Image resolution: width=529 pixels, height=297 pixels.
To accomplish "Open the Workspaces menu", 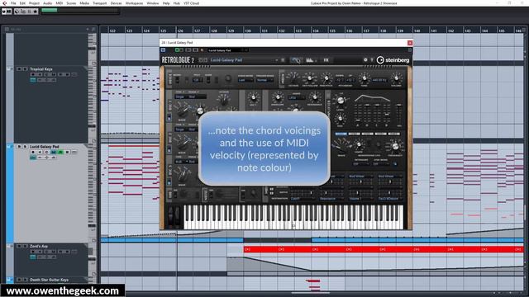I will click(x=134, y=3).
